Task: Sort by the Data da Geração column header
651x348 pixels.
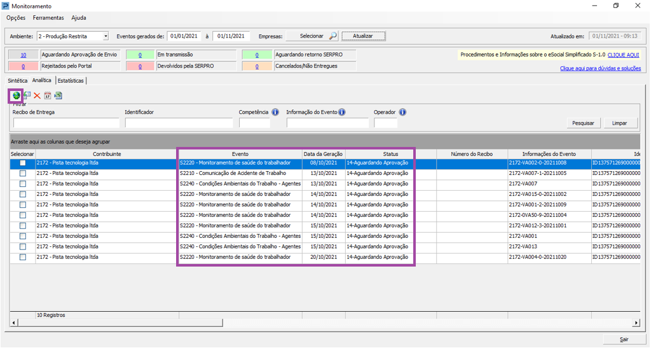Action: point(323,154)
